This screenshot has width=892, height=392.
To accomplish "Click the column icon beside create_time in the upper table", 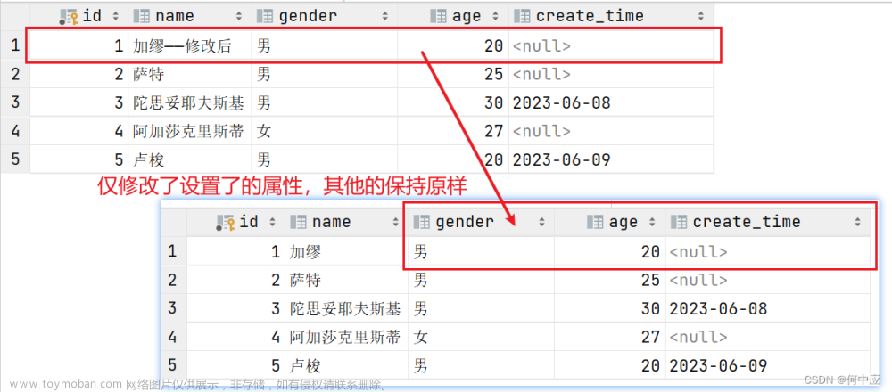I will pos(522,16).
